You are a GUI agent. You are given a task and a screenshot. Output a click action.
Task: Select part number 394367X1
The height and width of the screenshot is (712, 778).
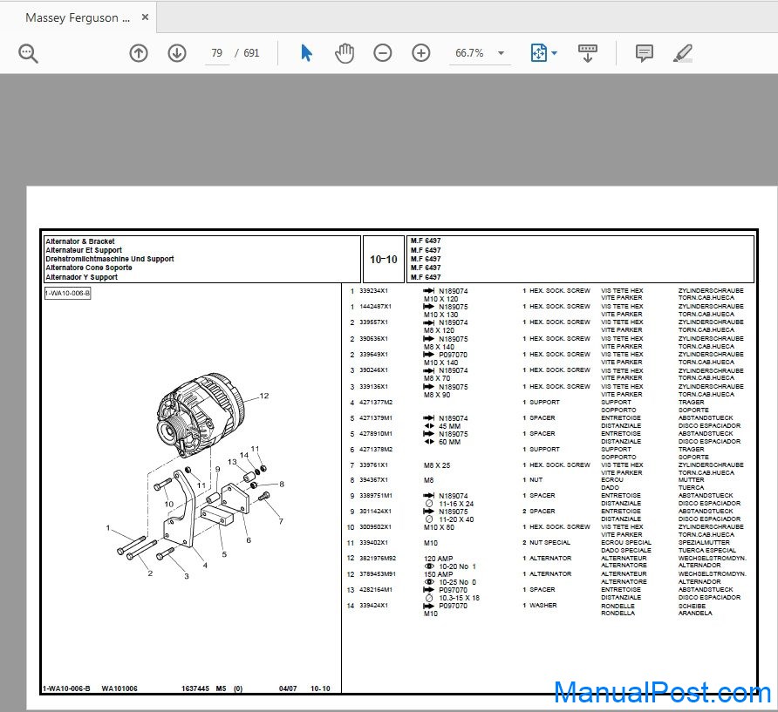coord(373,480)
